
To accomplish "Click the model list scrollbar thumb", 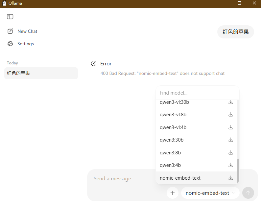I will click(x=238, y=171).
